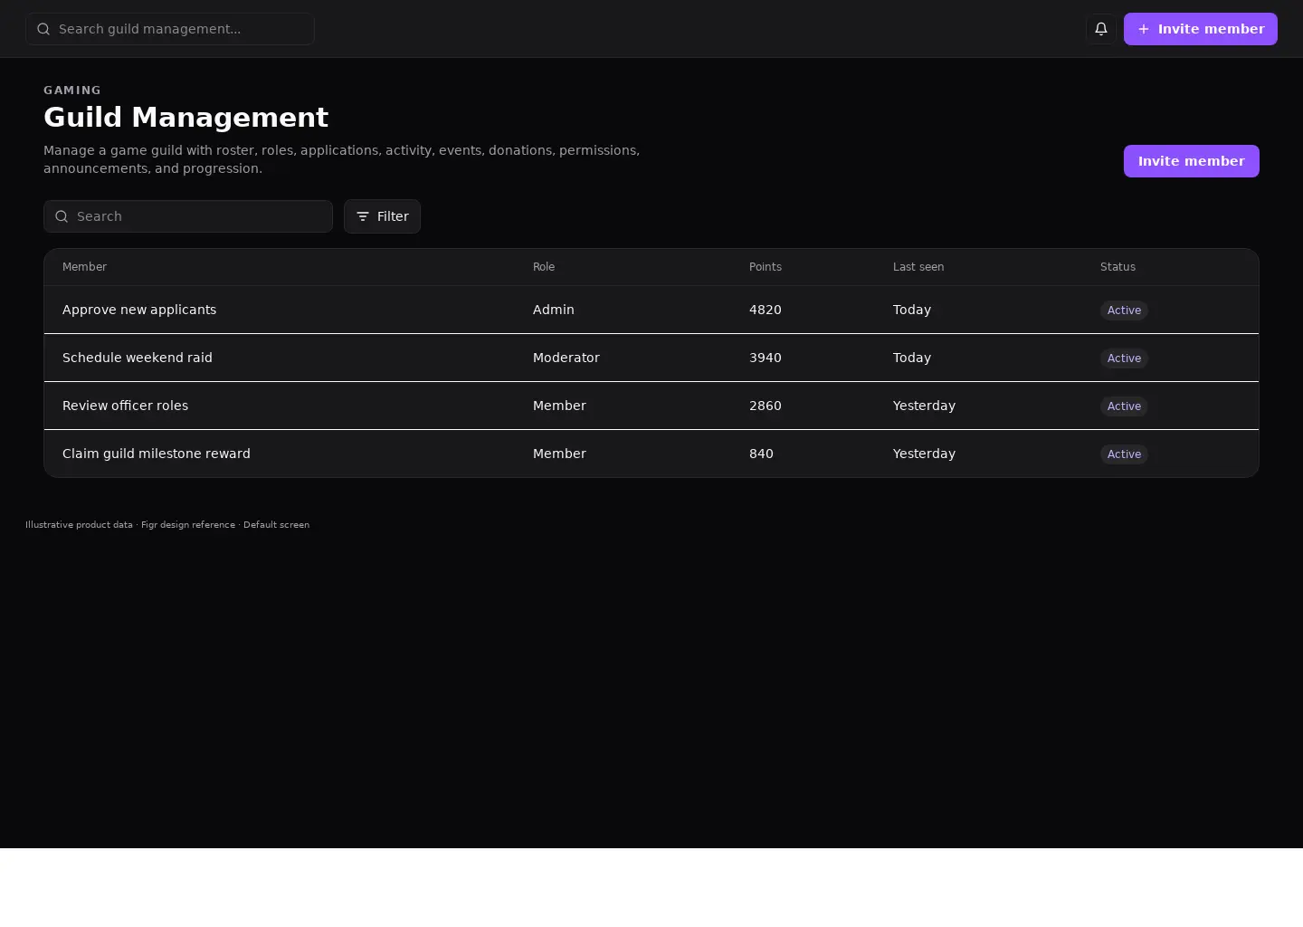Click Today in Schedule weekend raid row
This screenshot has width=1303, height=927.
(912, 358)
